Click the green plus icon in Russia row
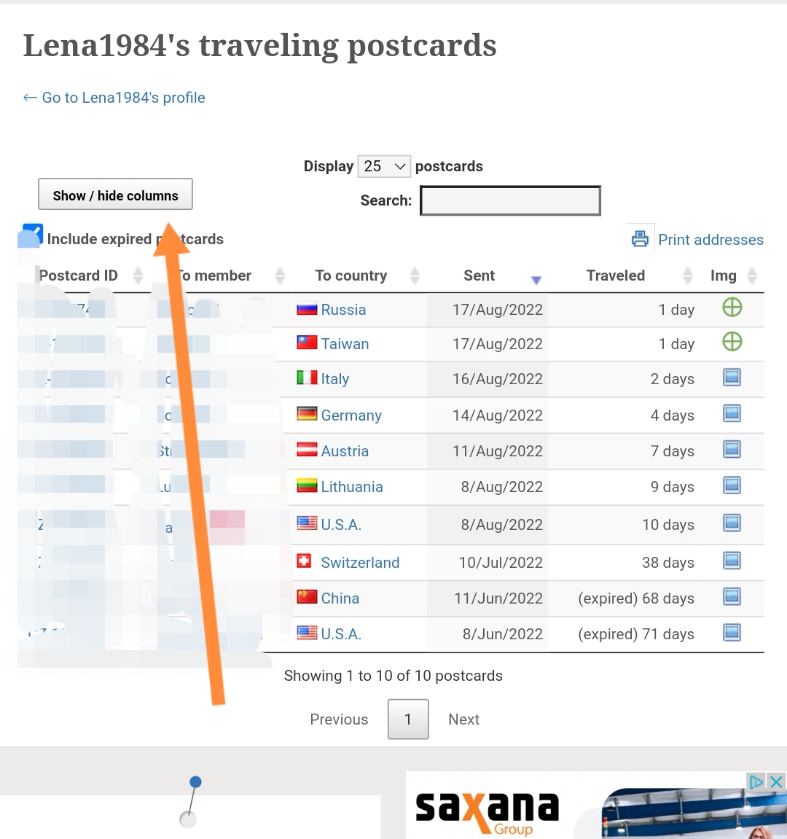Image resolution: width=787 pixels, height=839 pixels. pos(732,308)
